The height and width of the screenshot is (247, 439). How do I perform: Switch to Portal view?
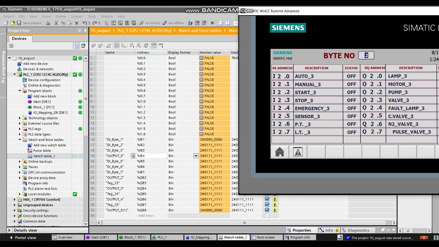coord(23,237)
